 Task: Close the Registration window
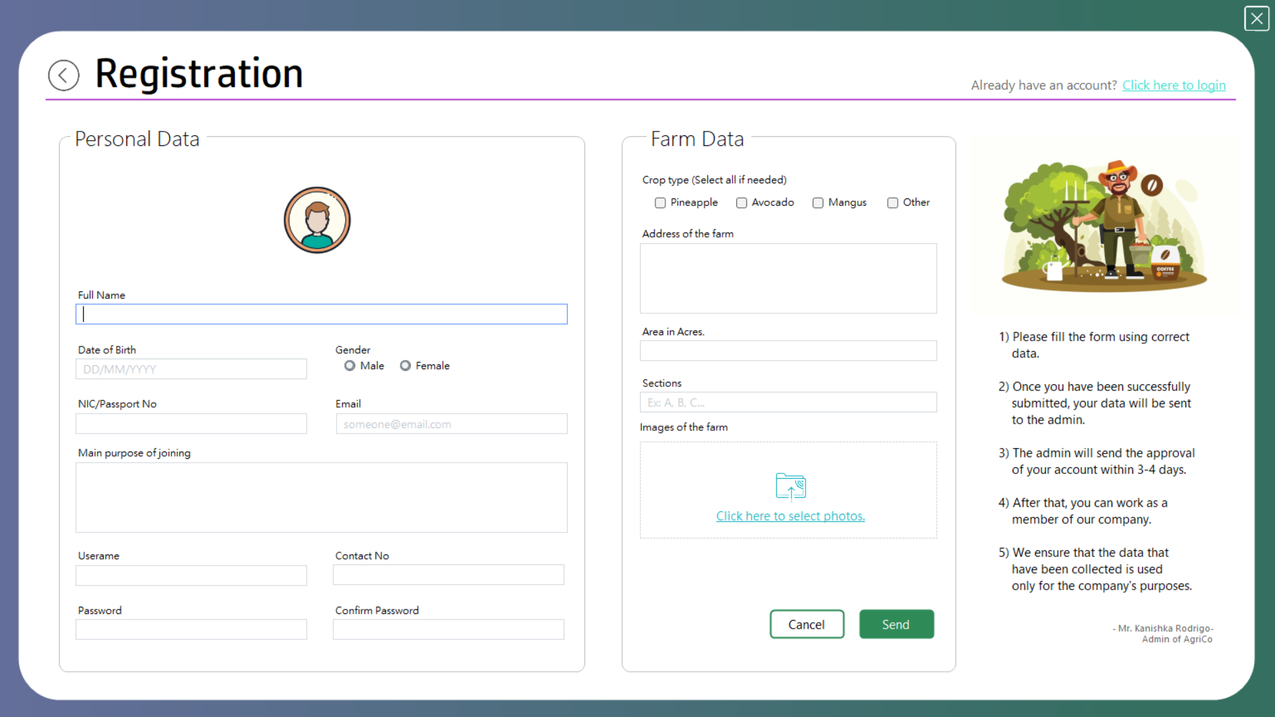[x=1256, y=19]
